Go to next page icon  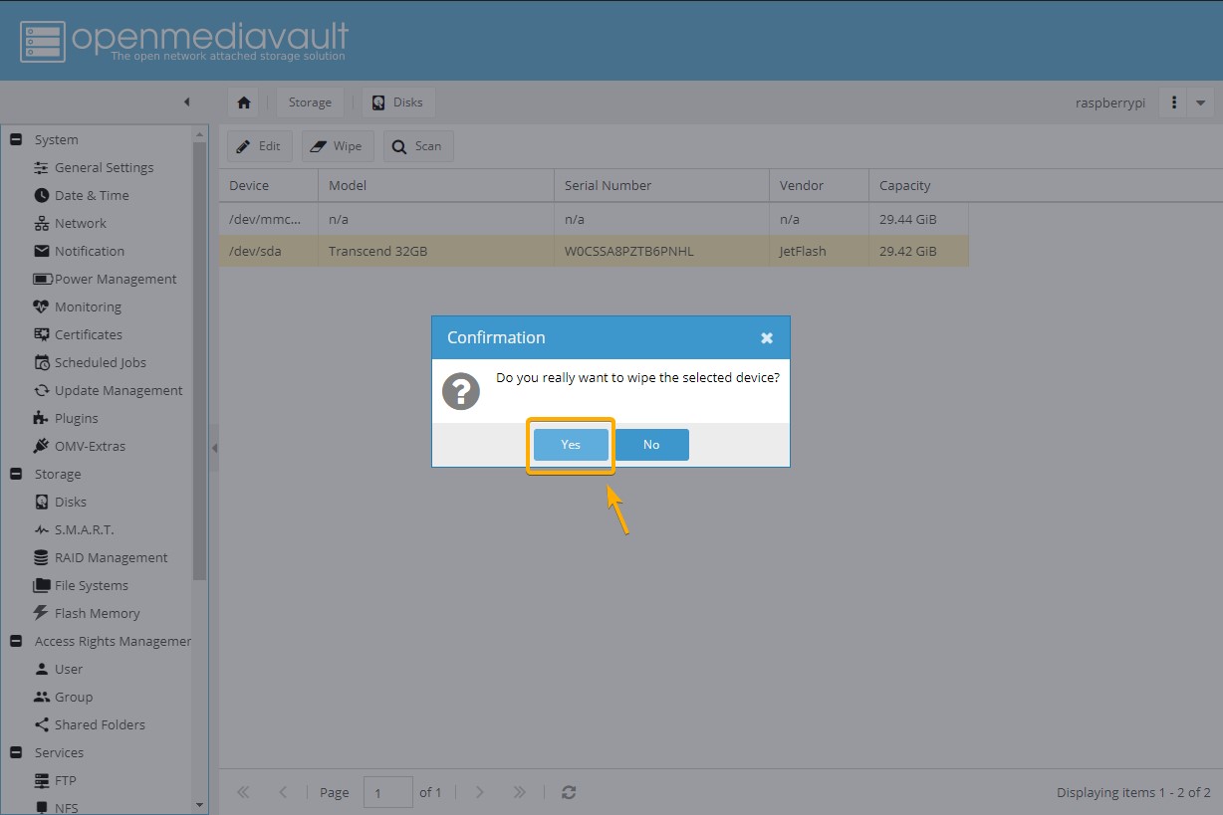tap(480, 792)
